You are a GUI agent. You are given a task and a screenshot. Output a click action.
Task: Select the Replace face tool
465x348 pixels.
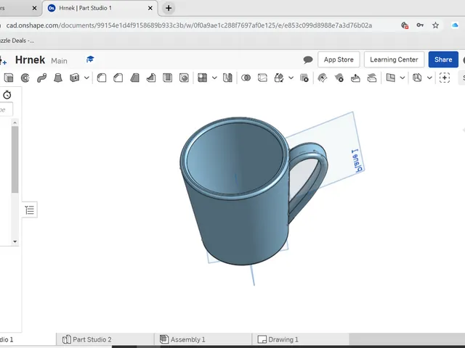(372, 78)
